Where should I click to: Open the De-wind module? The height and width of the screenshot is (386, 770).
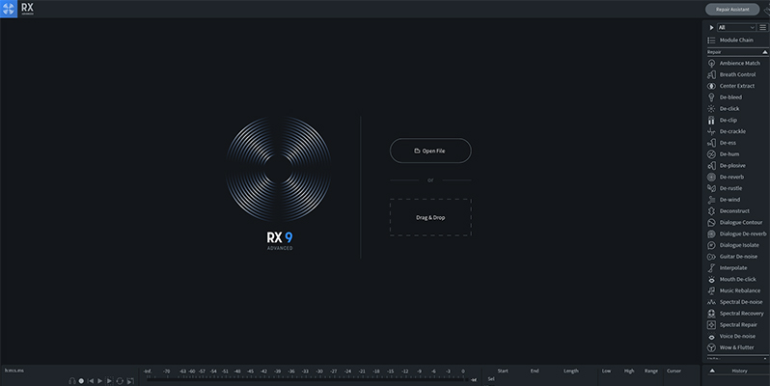tap(724, 200)
